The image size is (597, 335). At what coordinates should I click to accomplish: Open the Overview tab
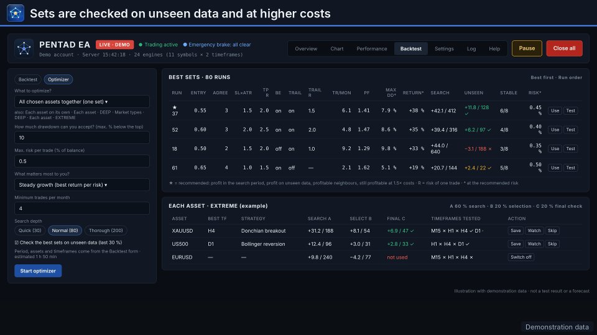point(306,48)
